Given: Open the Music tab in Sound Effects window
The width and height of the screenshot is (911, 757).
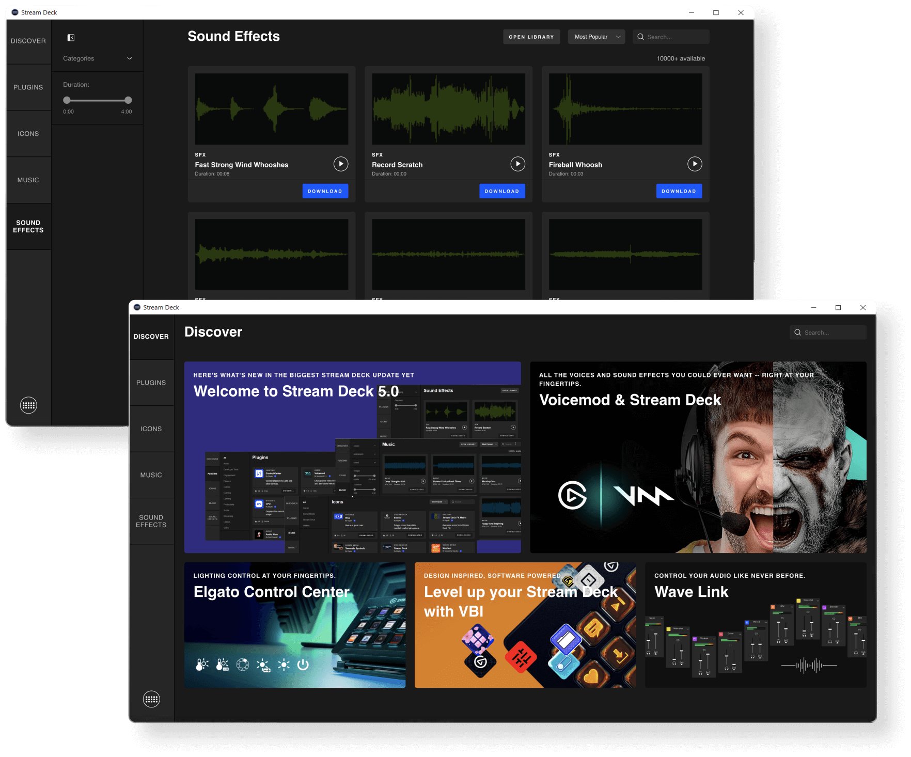Looking at the screenshot, I should pyautogui.click(x=28, y=180).
